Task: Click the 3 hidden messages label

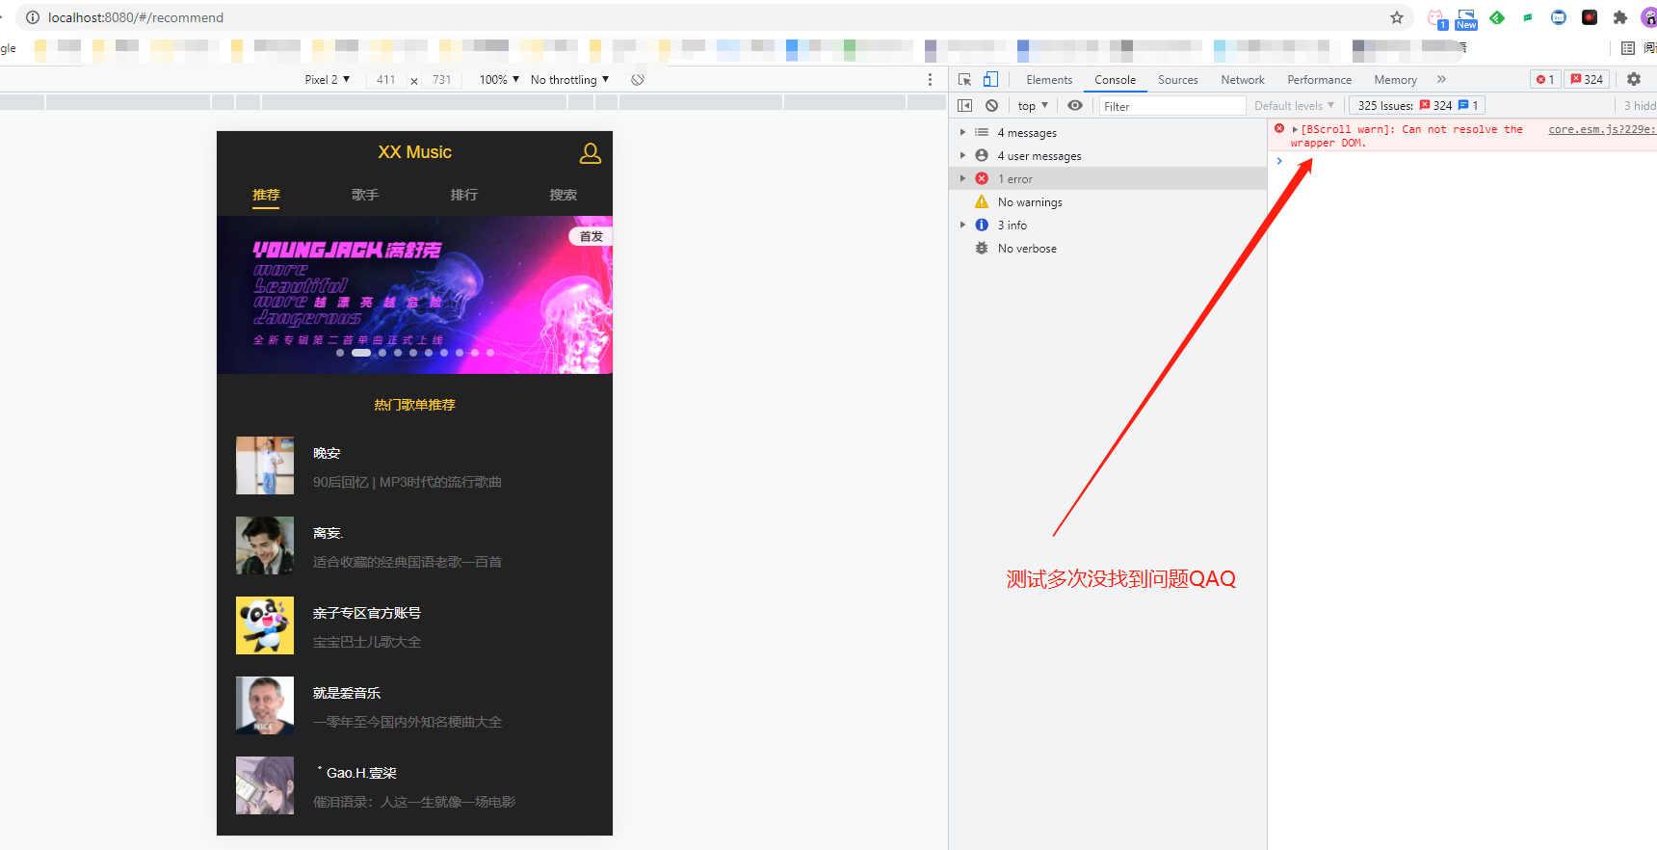Action: 1640,106
